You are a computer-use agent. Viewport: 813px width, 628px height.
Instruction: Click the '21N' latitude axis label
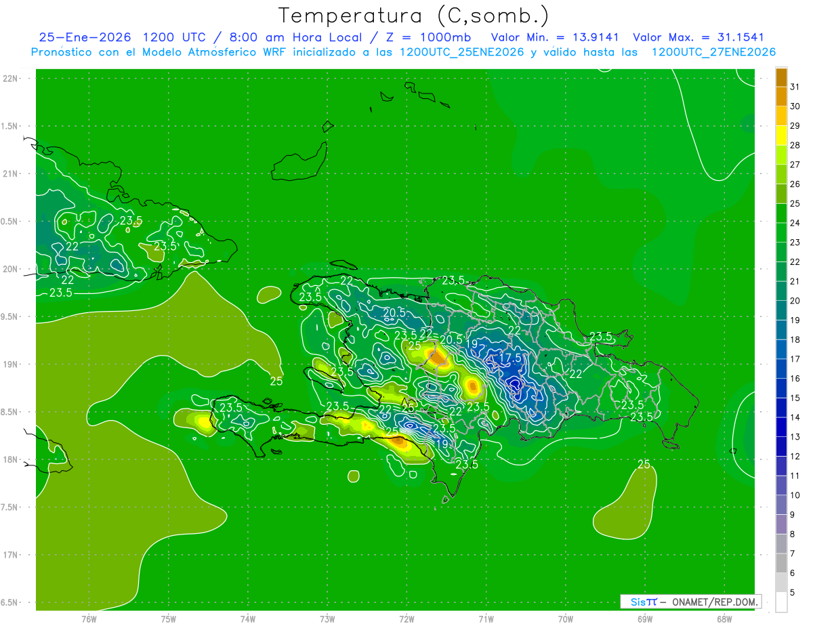(12, 173)
